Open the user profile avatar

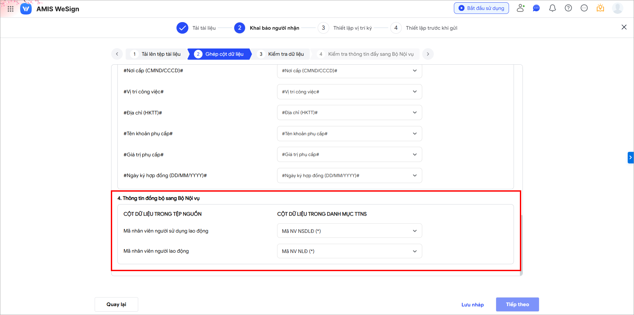coord(617,8)
